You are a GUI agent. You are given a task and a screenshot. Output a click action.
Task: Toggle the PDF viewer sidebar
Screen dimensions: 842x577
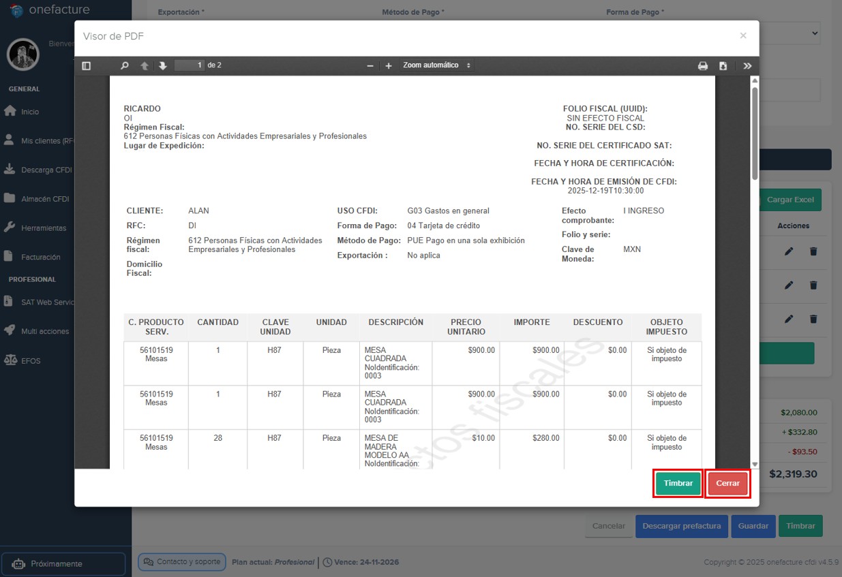pyautogui.click(x=86, y=66)
